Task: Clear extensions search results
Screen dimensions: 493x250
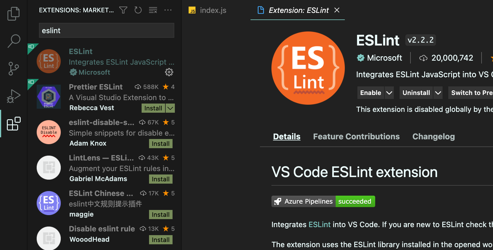Action: click(x=153, y=10)
